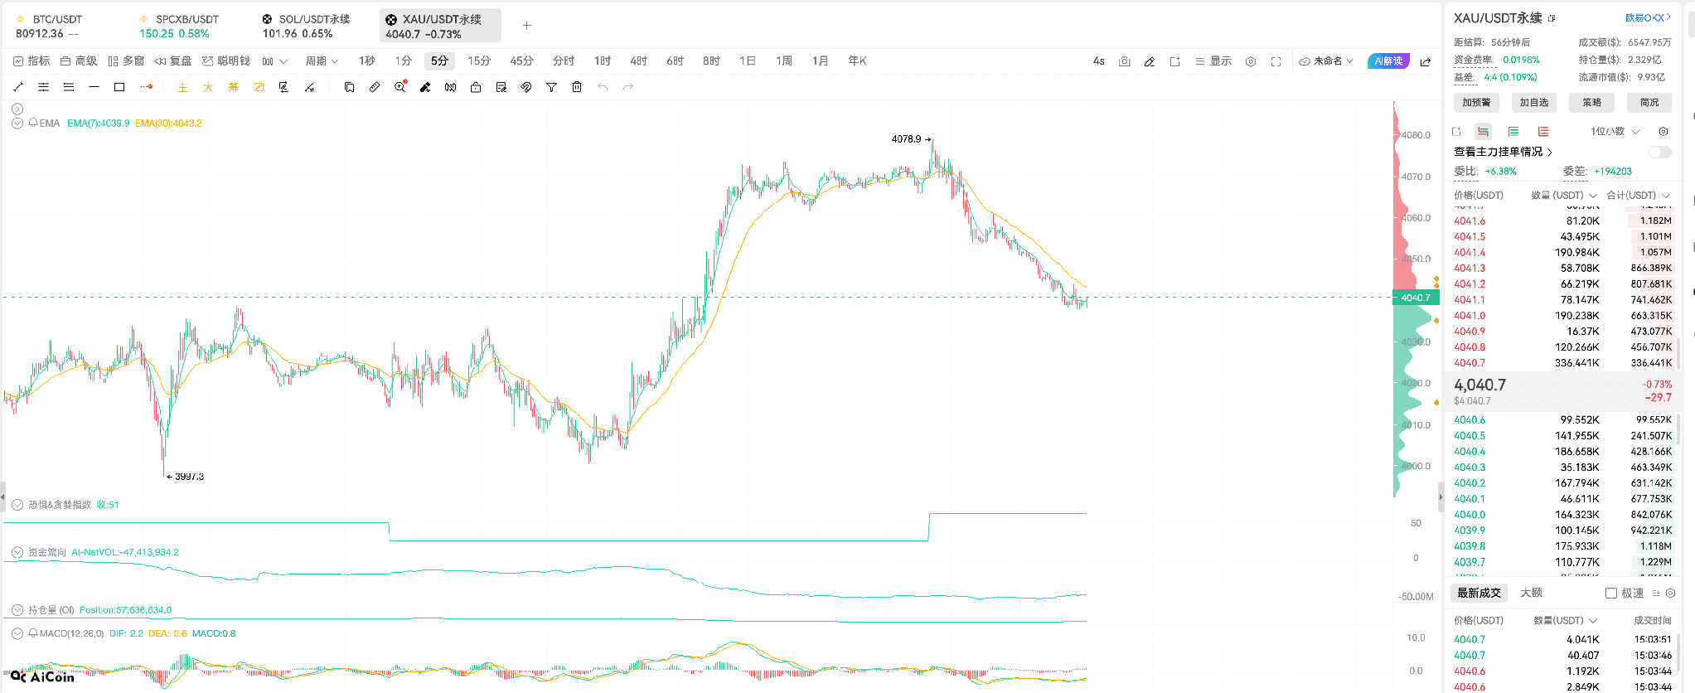Viewport: 1695px width, 693px height.
Task: Open chart settings hexagon icon
Action: point(1251,61)
